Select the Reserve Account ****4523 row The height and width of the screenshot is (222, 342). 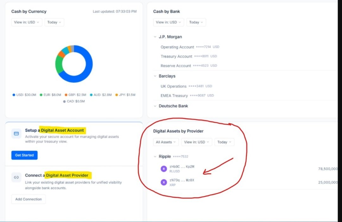click(x=245, y=66)
